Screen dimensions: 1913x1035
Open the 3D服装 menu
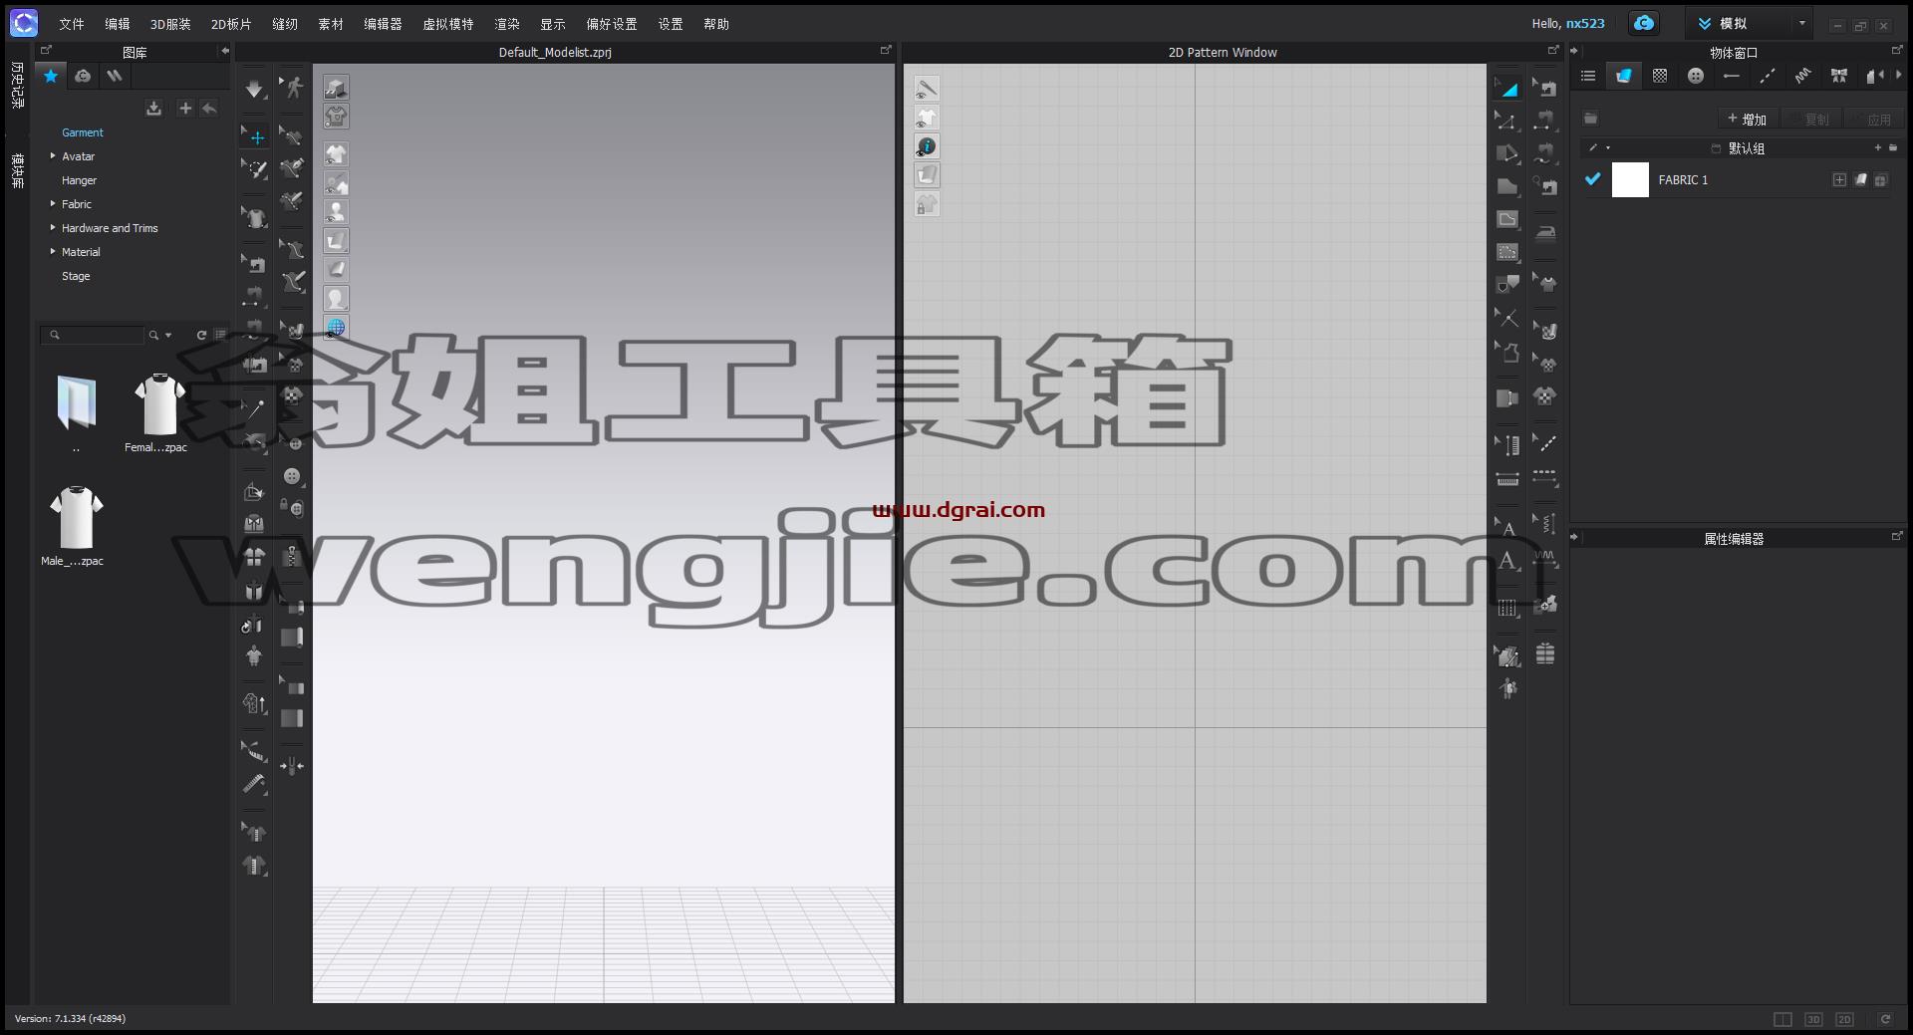tap(170, 24)
